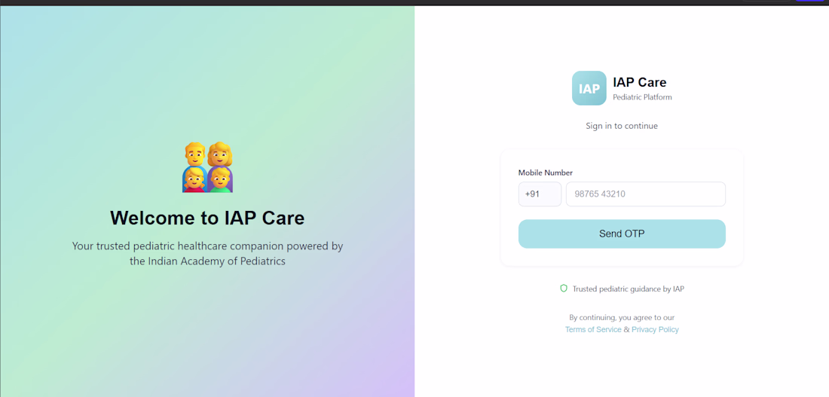Click the trusted pediatric healthcare companion tagline
This screenshot has height=397, width=829.
[x=207, y=246]
